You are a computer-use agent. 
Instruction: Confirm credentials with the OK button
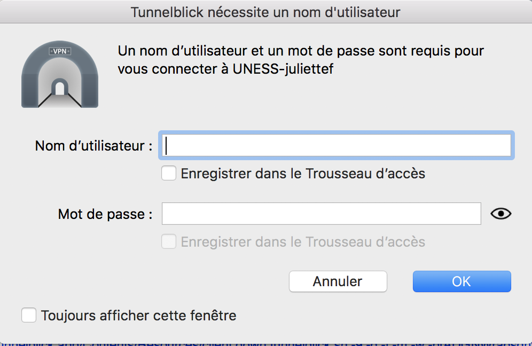462,281
